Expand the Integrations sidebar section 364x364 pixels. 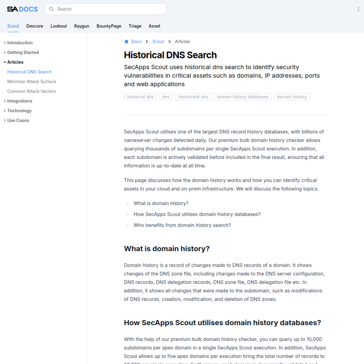point(20,101)
